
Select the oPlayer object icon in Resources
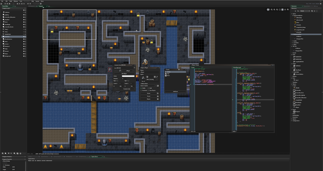point(294,107)
